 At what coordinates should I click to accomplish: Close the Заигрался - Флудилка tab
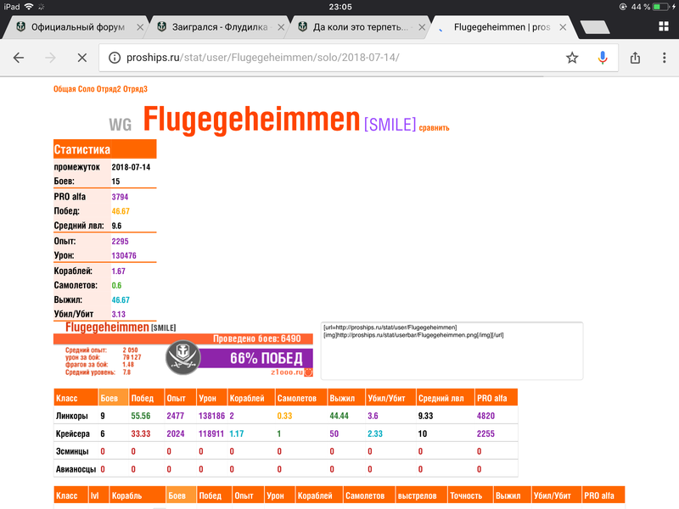(281, 27)
